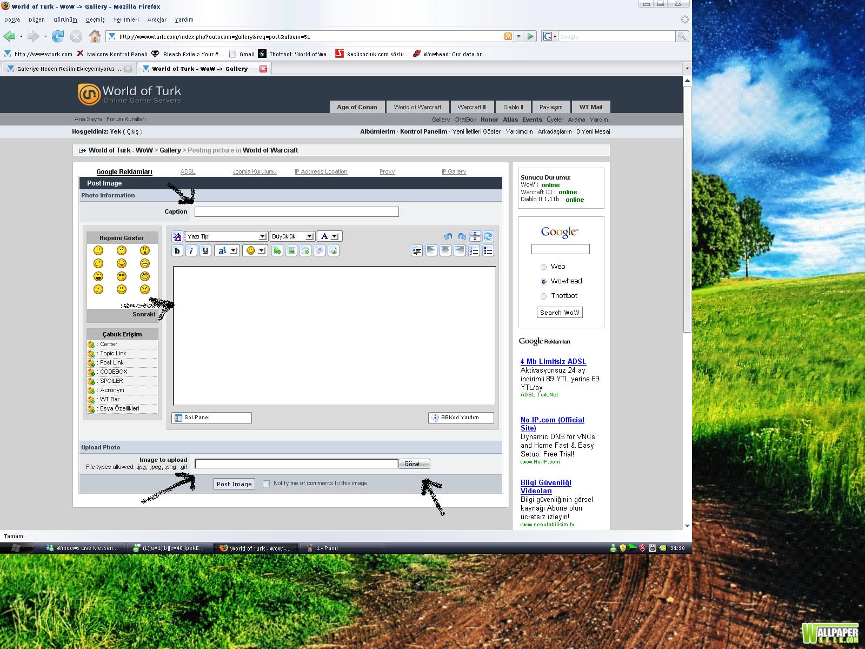This screenshot has height=649, width=865.
Task: Click the Caption input field
Action: click(296, 212)
